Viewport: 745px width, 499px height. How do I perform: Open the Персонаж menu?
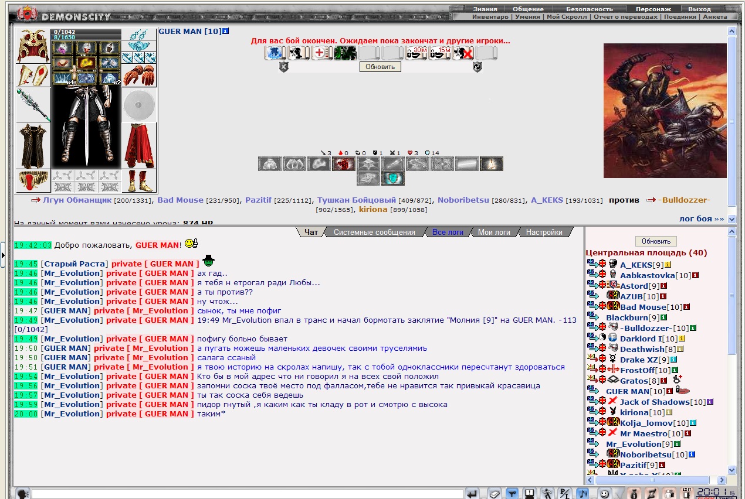[653, 9]
